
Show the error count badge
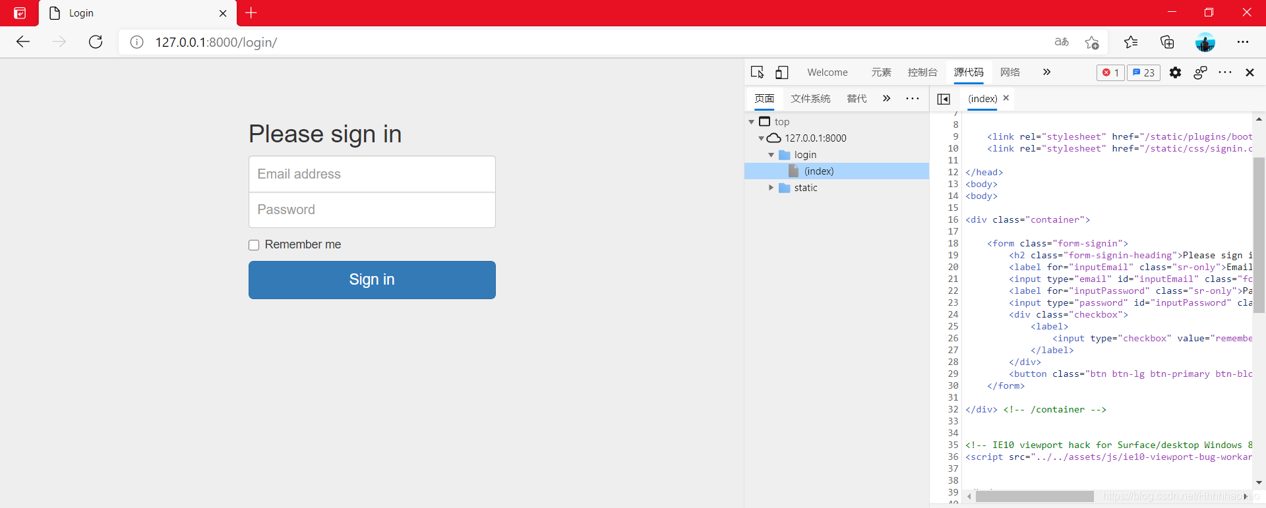click(x=1110, y=72)
